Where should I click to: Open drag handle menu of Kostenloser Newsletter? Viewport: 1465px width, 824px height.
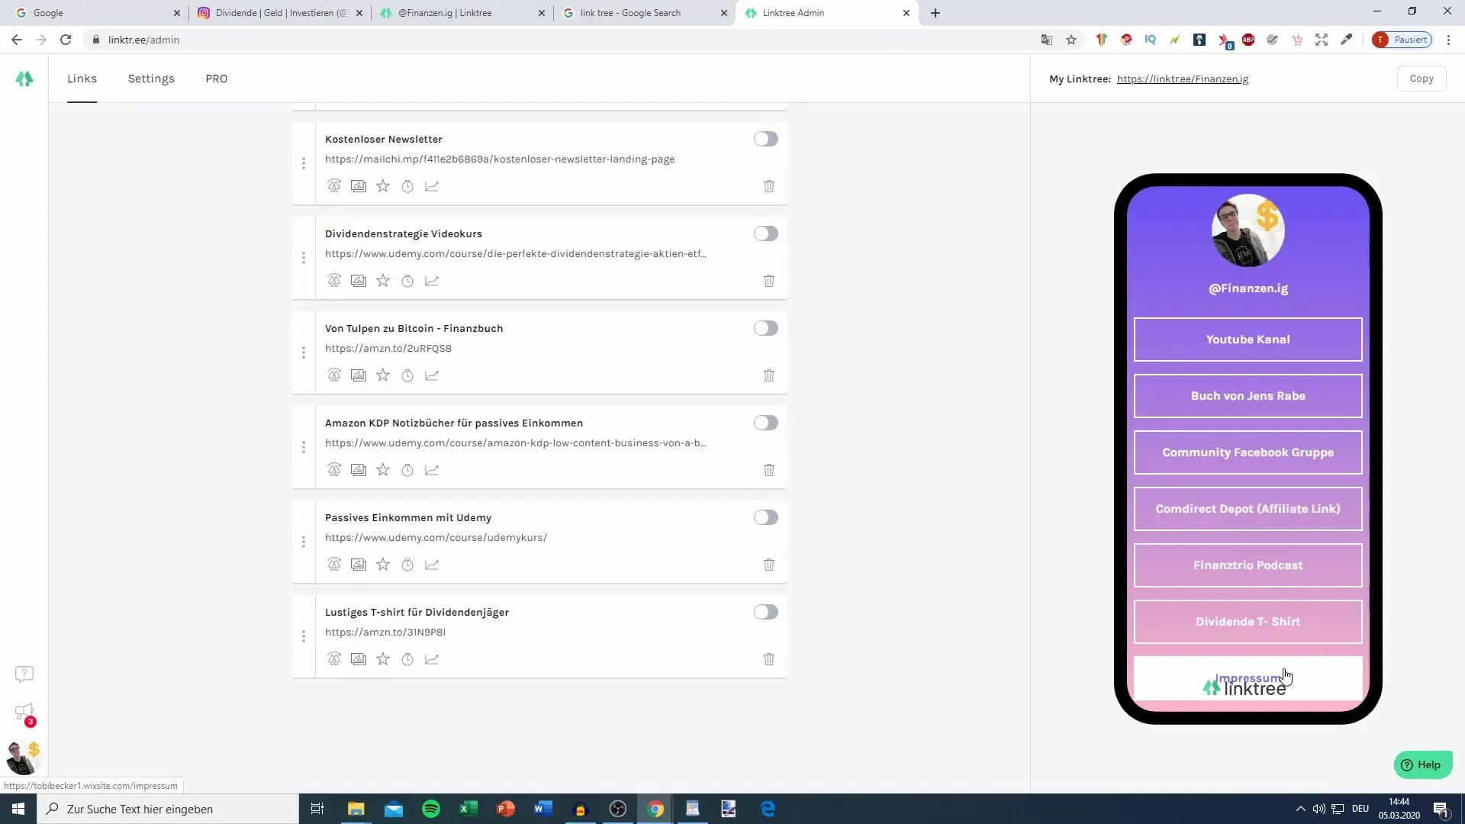pos(304,163)
